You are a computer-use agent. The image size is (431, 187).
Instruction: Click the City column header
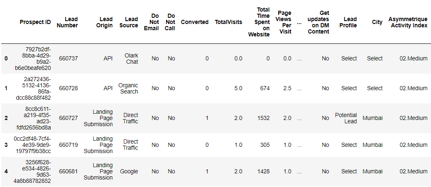tap(377, 22)
